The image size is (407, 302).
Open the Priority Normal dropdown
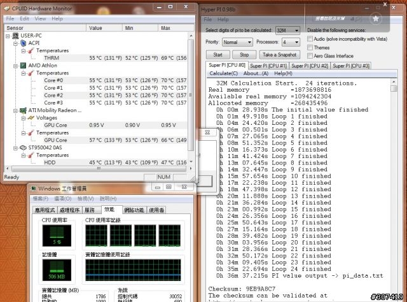[237, 42]
